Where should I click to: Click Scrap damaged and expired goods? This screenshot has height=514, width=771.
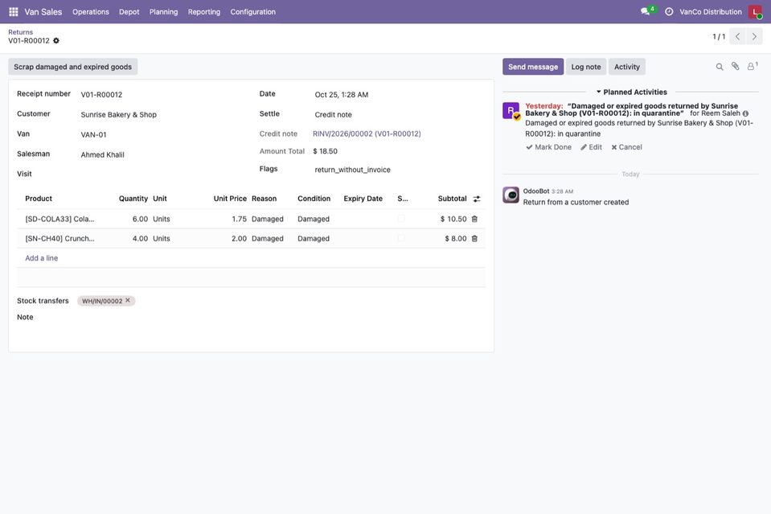point(73,67)
